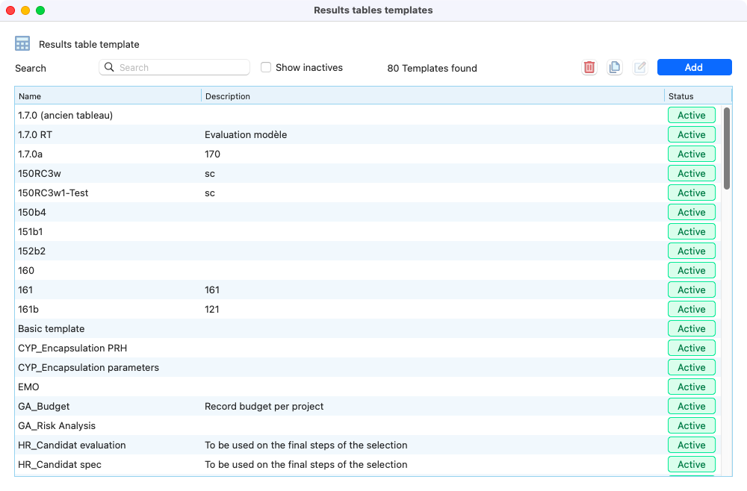Click Active status badge for Basic template
The height and width of the screenshot is (491, 747).
point(691,329)
